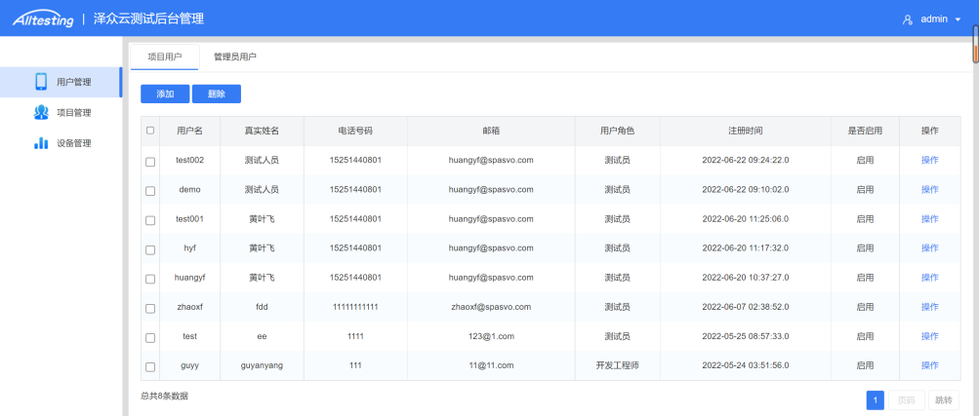Image resolution: width=979 pixels, height=416 pixels.
Task: Click the 删除 button
Action: tap(216, 95)
